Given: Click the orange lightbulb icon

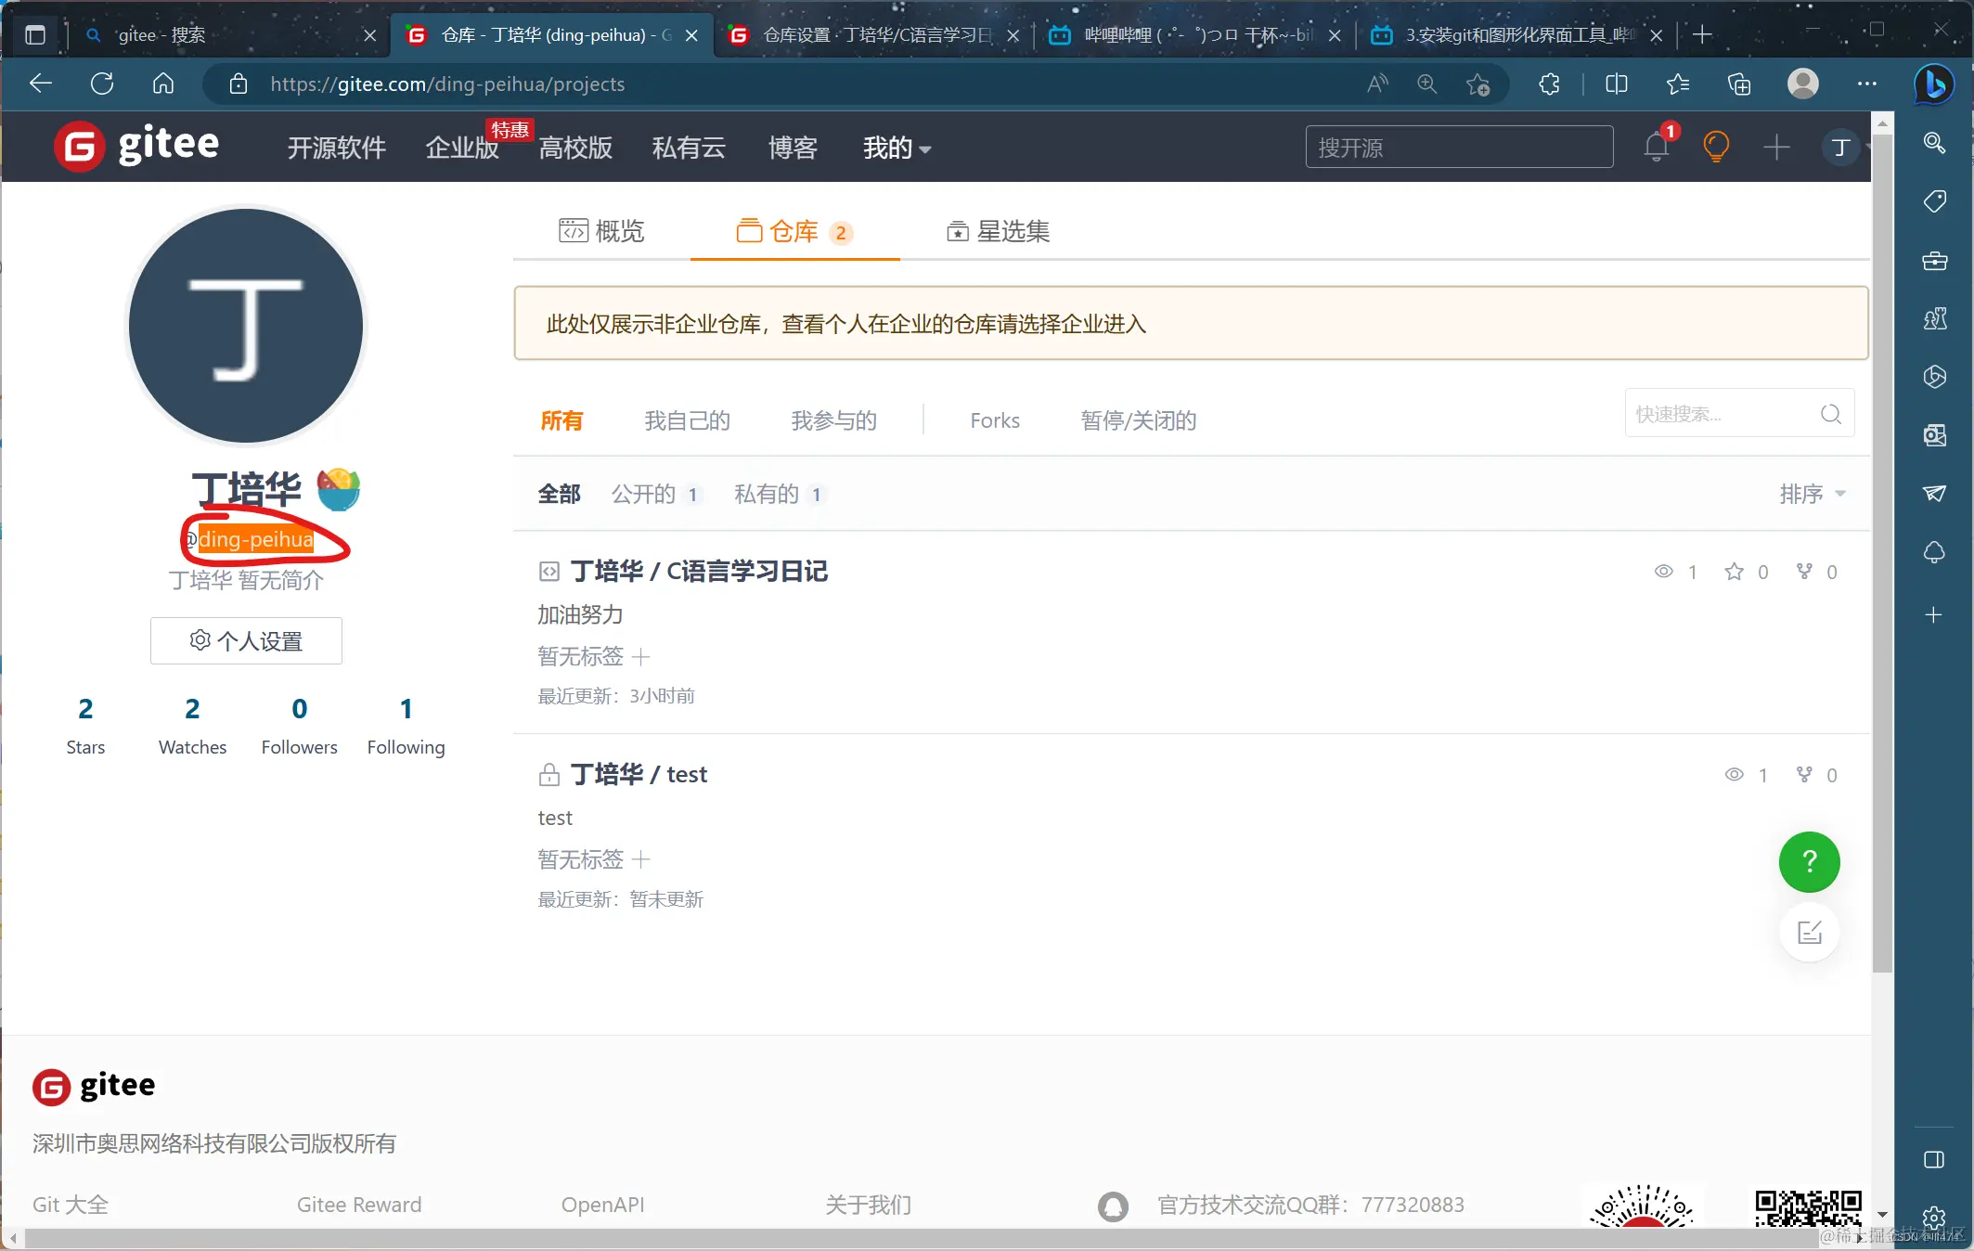Looking at the screenshot, I should tap(1716, 147).
